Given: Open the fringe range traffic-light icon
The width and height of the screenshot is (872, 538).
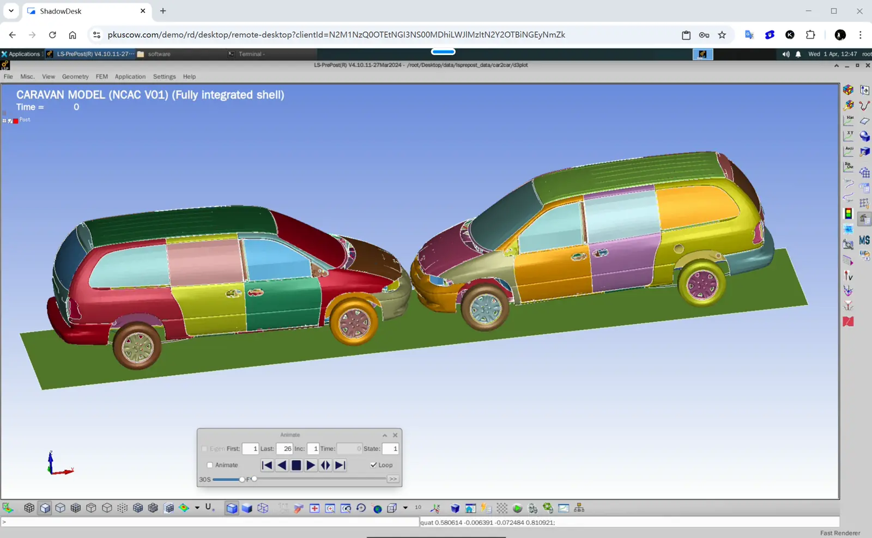Looking at the screenshot, I should point(849,213).
